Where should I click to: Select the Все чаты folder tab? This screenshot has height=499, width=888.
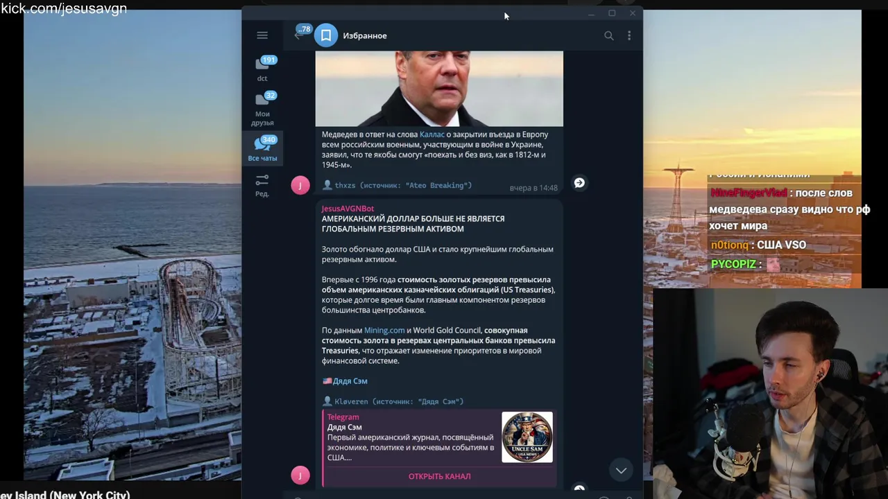pyautogui.click(x=262, y=148)
